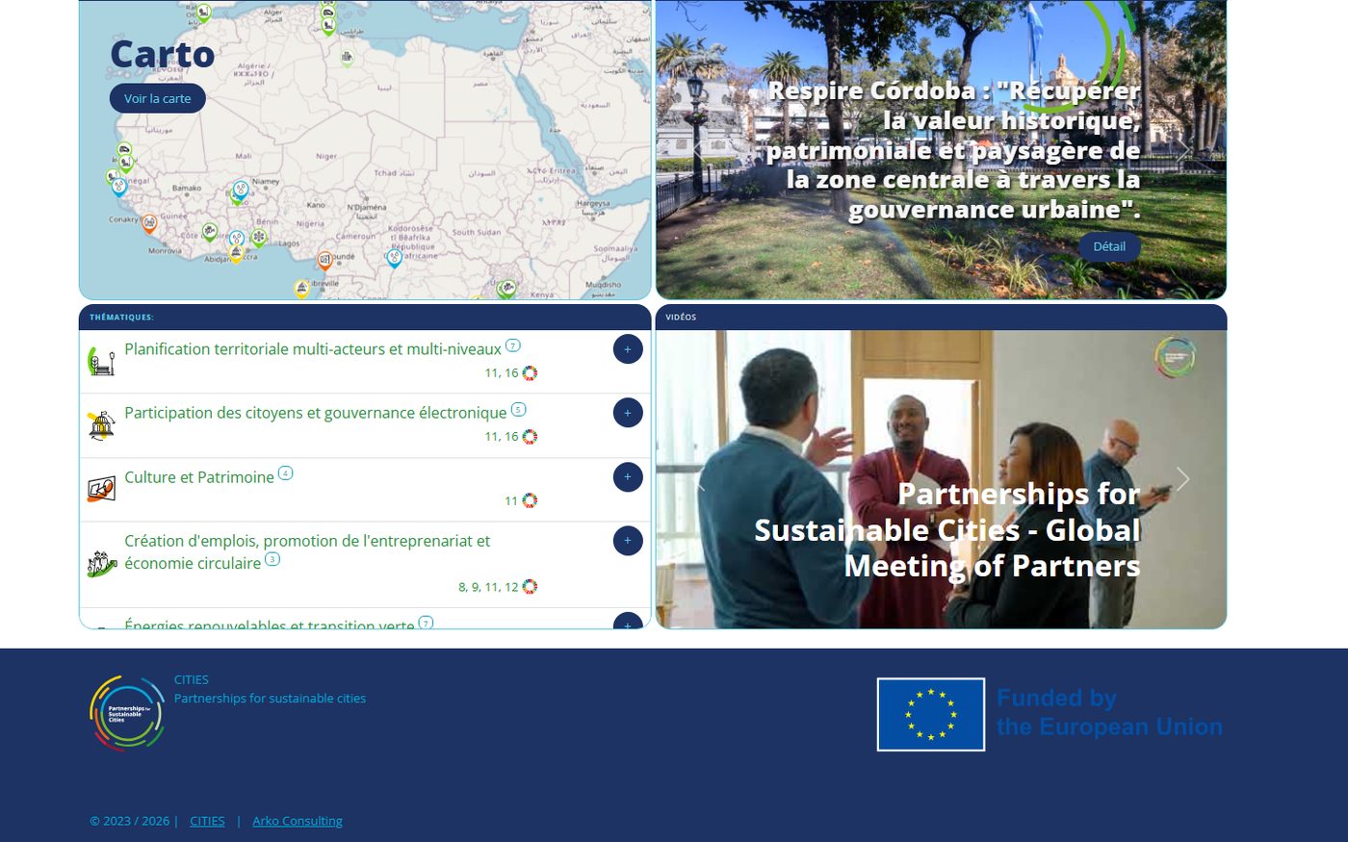
Task: Click the painting icon beside Culture et Patrimoine
Action: point(101,490)
